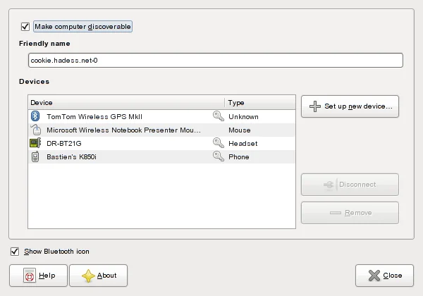
Task: Select the Bastien's K850i device name
Action: (71, 157)
